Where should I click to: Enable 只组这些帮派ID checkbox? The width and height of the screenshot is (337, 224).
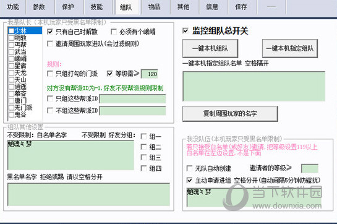pos(50,99)
